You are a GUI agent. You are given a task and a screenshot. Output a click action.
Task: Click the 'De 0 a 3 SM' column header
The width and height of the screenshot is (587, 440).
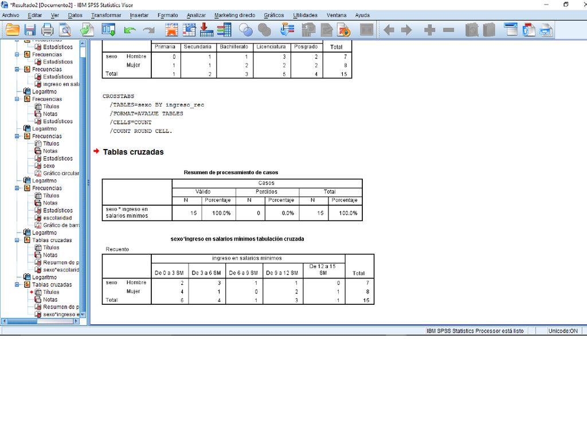pos(169,273)
